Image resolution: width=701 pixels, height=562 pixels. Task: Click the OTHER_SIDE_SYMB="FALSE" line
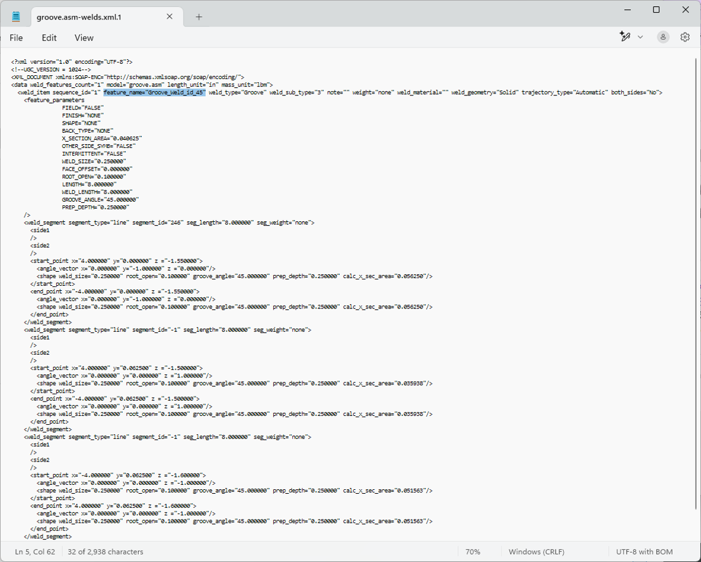tap(99, 146)
